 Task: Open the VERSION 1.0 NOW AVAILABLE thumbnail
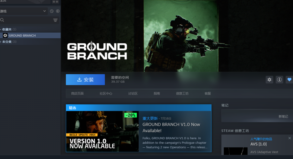coord(102,131)
